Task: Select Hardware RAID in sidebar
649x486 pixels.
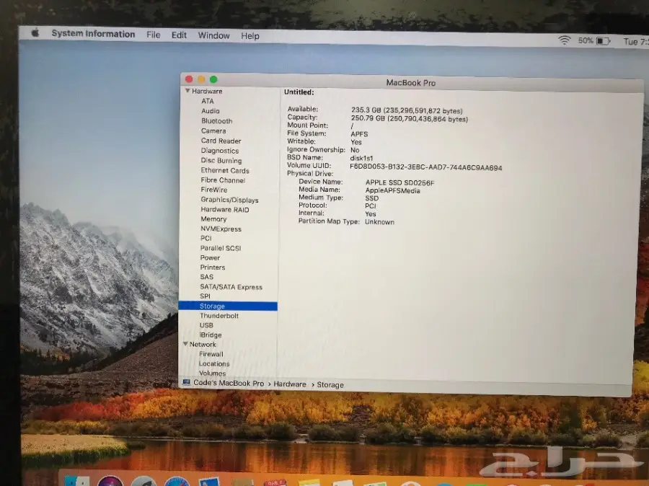Action: point(225,209)
